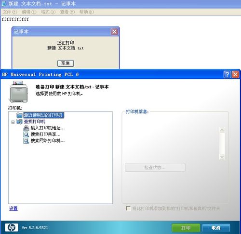Click the 准备打印 新建 文本文档.txt heading
Screen dimensions: 241x234
tap(72, 87)
